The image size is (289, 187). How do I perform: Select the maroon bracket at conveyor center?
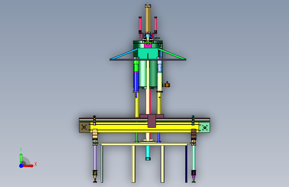coord(152,120)
